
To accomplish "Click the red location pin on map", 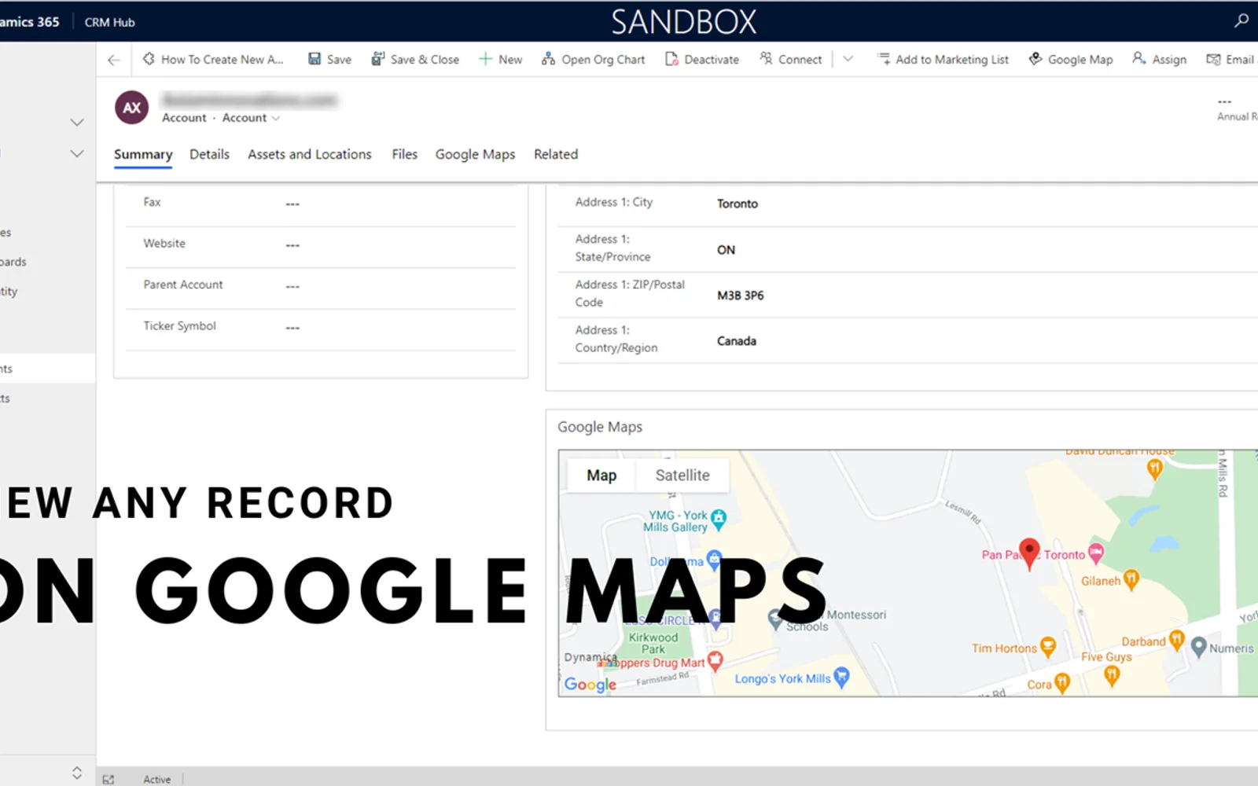I will click(x=1029, y=553).
